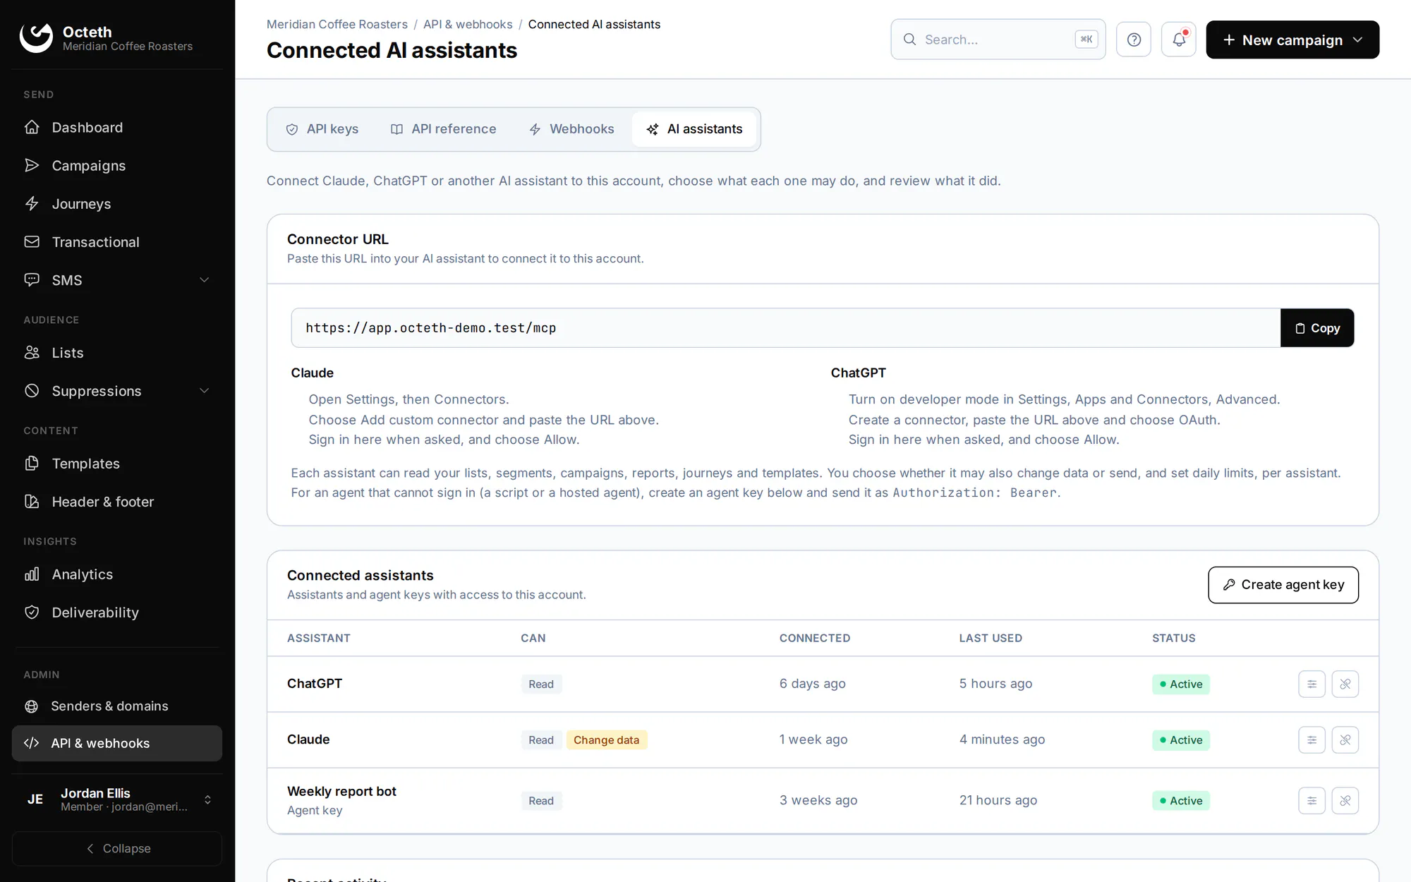The image size is (1411, 882).
Task: Revoke the Weekly report bot key
Action: point(1345,801)
